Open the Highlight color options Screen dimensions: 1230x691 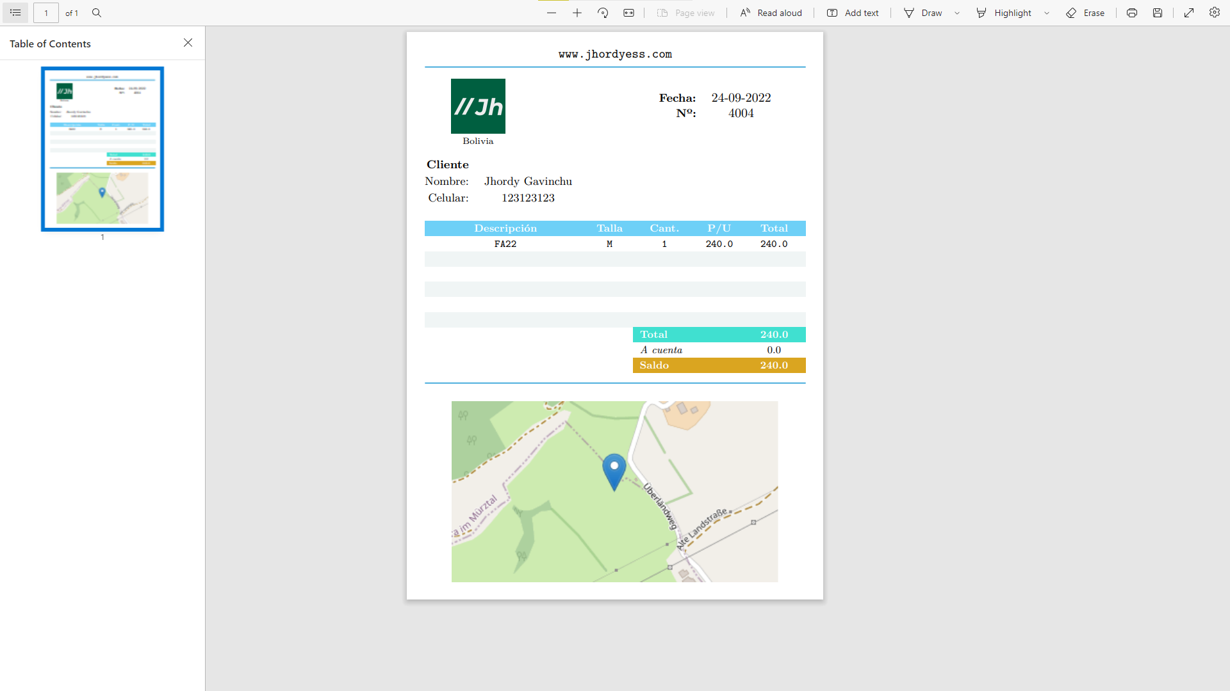click(x=1047, y=13)
